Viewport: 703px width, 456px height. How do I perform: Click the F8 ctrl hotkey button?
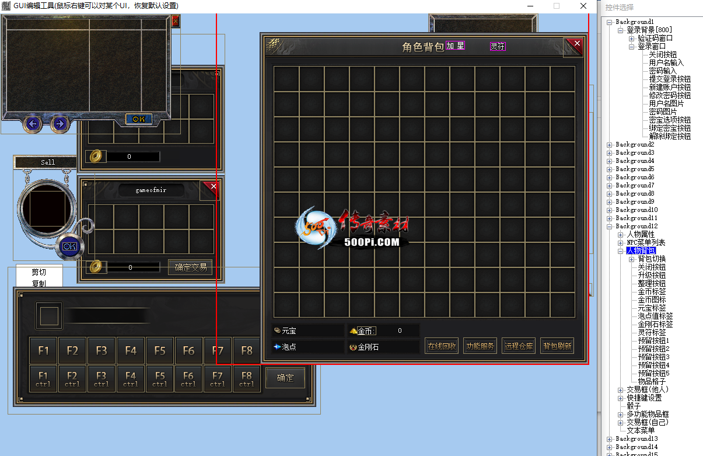click(247, 379)
